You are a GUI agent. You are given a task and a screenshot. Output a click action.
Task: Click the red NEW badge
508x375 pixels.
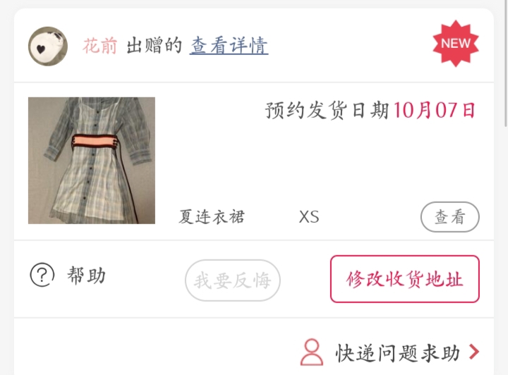(x=456, y=44)
